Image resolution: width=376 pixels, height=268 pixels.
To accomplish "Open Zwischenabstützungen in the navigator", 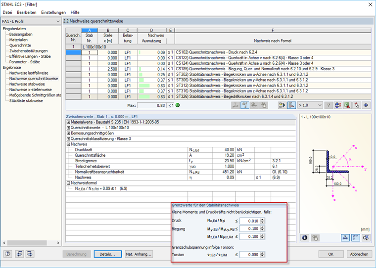I will tap(28, 51).
